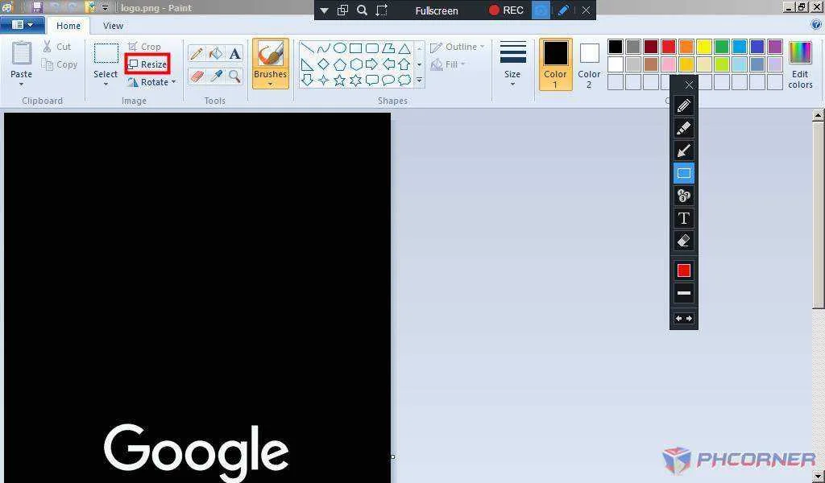The width and height of the screenshot is (825, 483).
Task: Expand the Rotate dropdown
Action: pyautogui.click(x=174, y=82)
